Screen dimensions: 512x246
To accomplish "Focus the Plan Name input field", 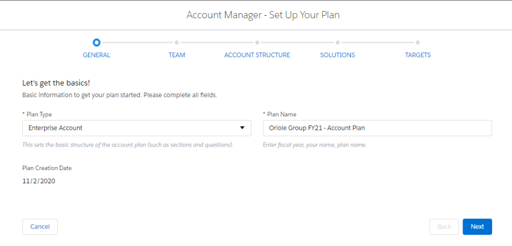I will pyautogui.click(x=377, y=128).
